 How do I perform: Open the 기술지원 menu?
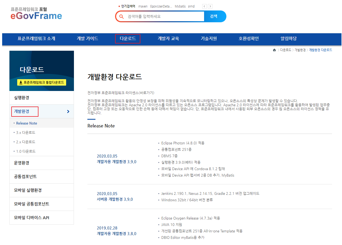pyautogui.click(x=209, y=39)
